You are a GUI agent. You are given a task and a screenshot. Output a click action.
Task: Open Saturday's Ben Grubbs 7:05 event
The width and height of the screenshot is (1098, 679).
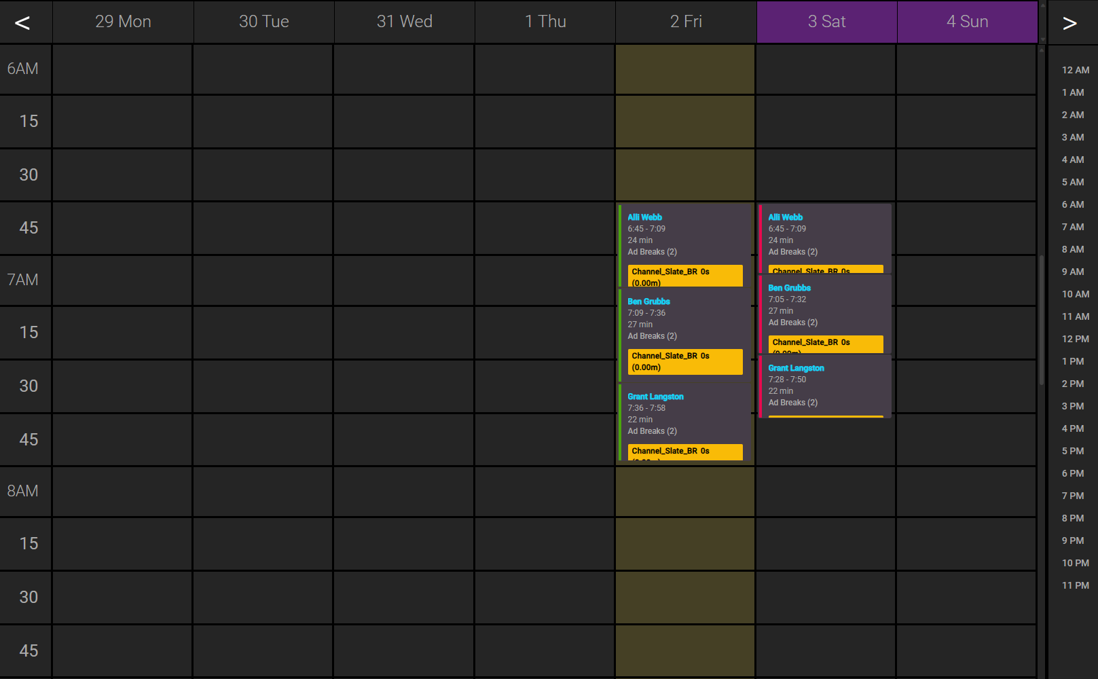(x=825, y=305)
